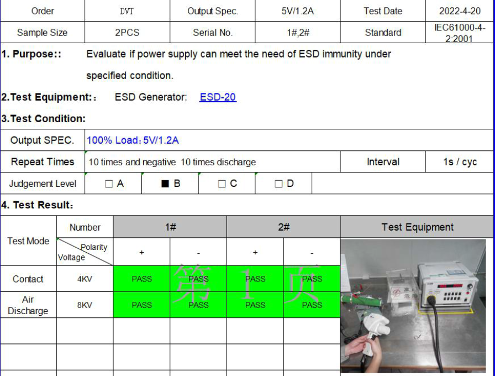This screenshot has height=376, width=495.
Task: Click the 'specified condition.' text line
Action: 130,76
